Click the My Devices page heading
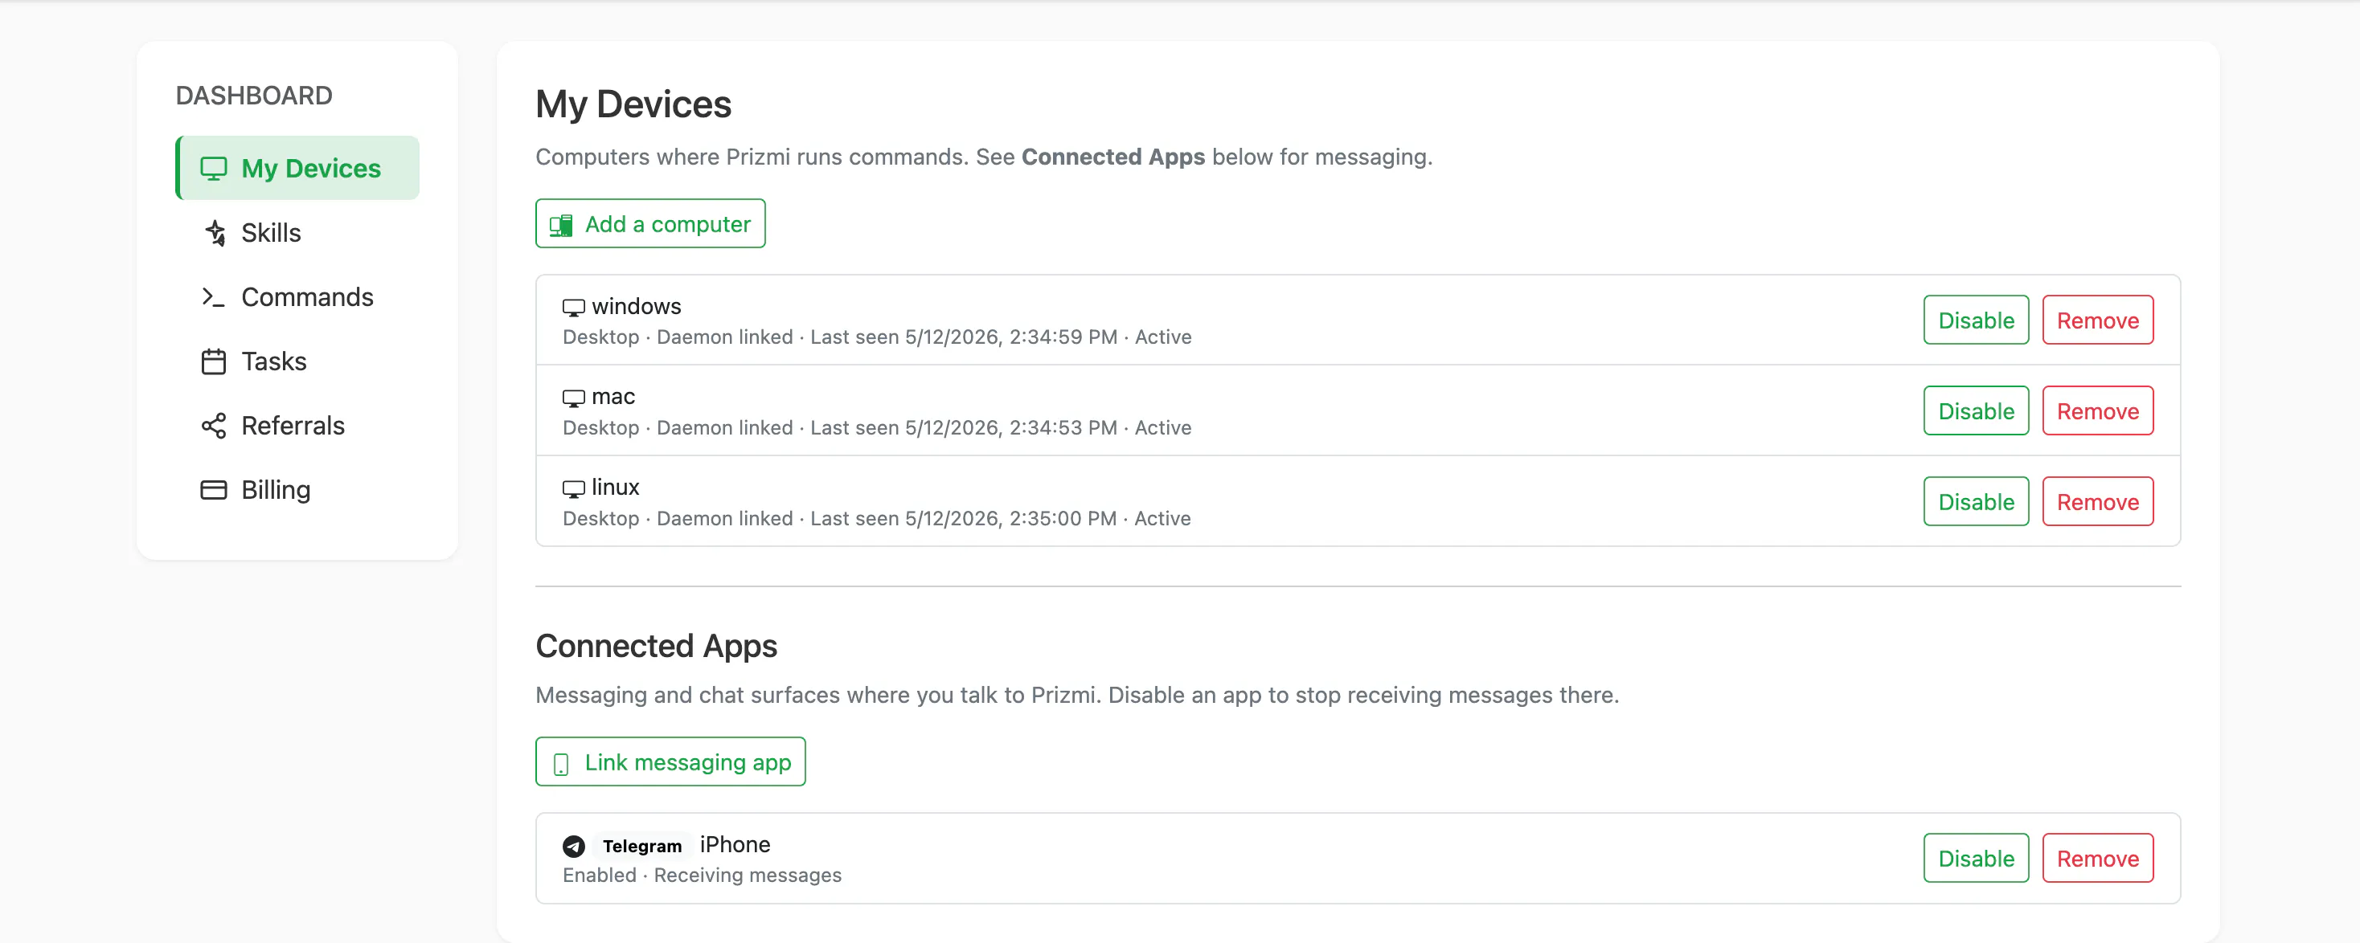This screenshot has width=2360, height=943. pos(633,104)
